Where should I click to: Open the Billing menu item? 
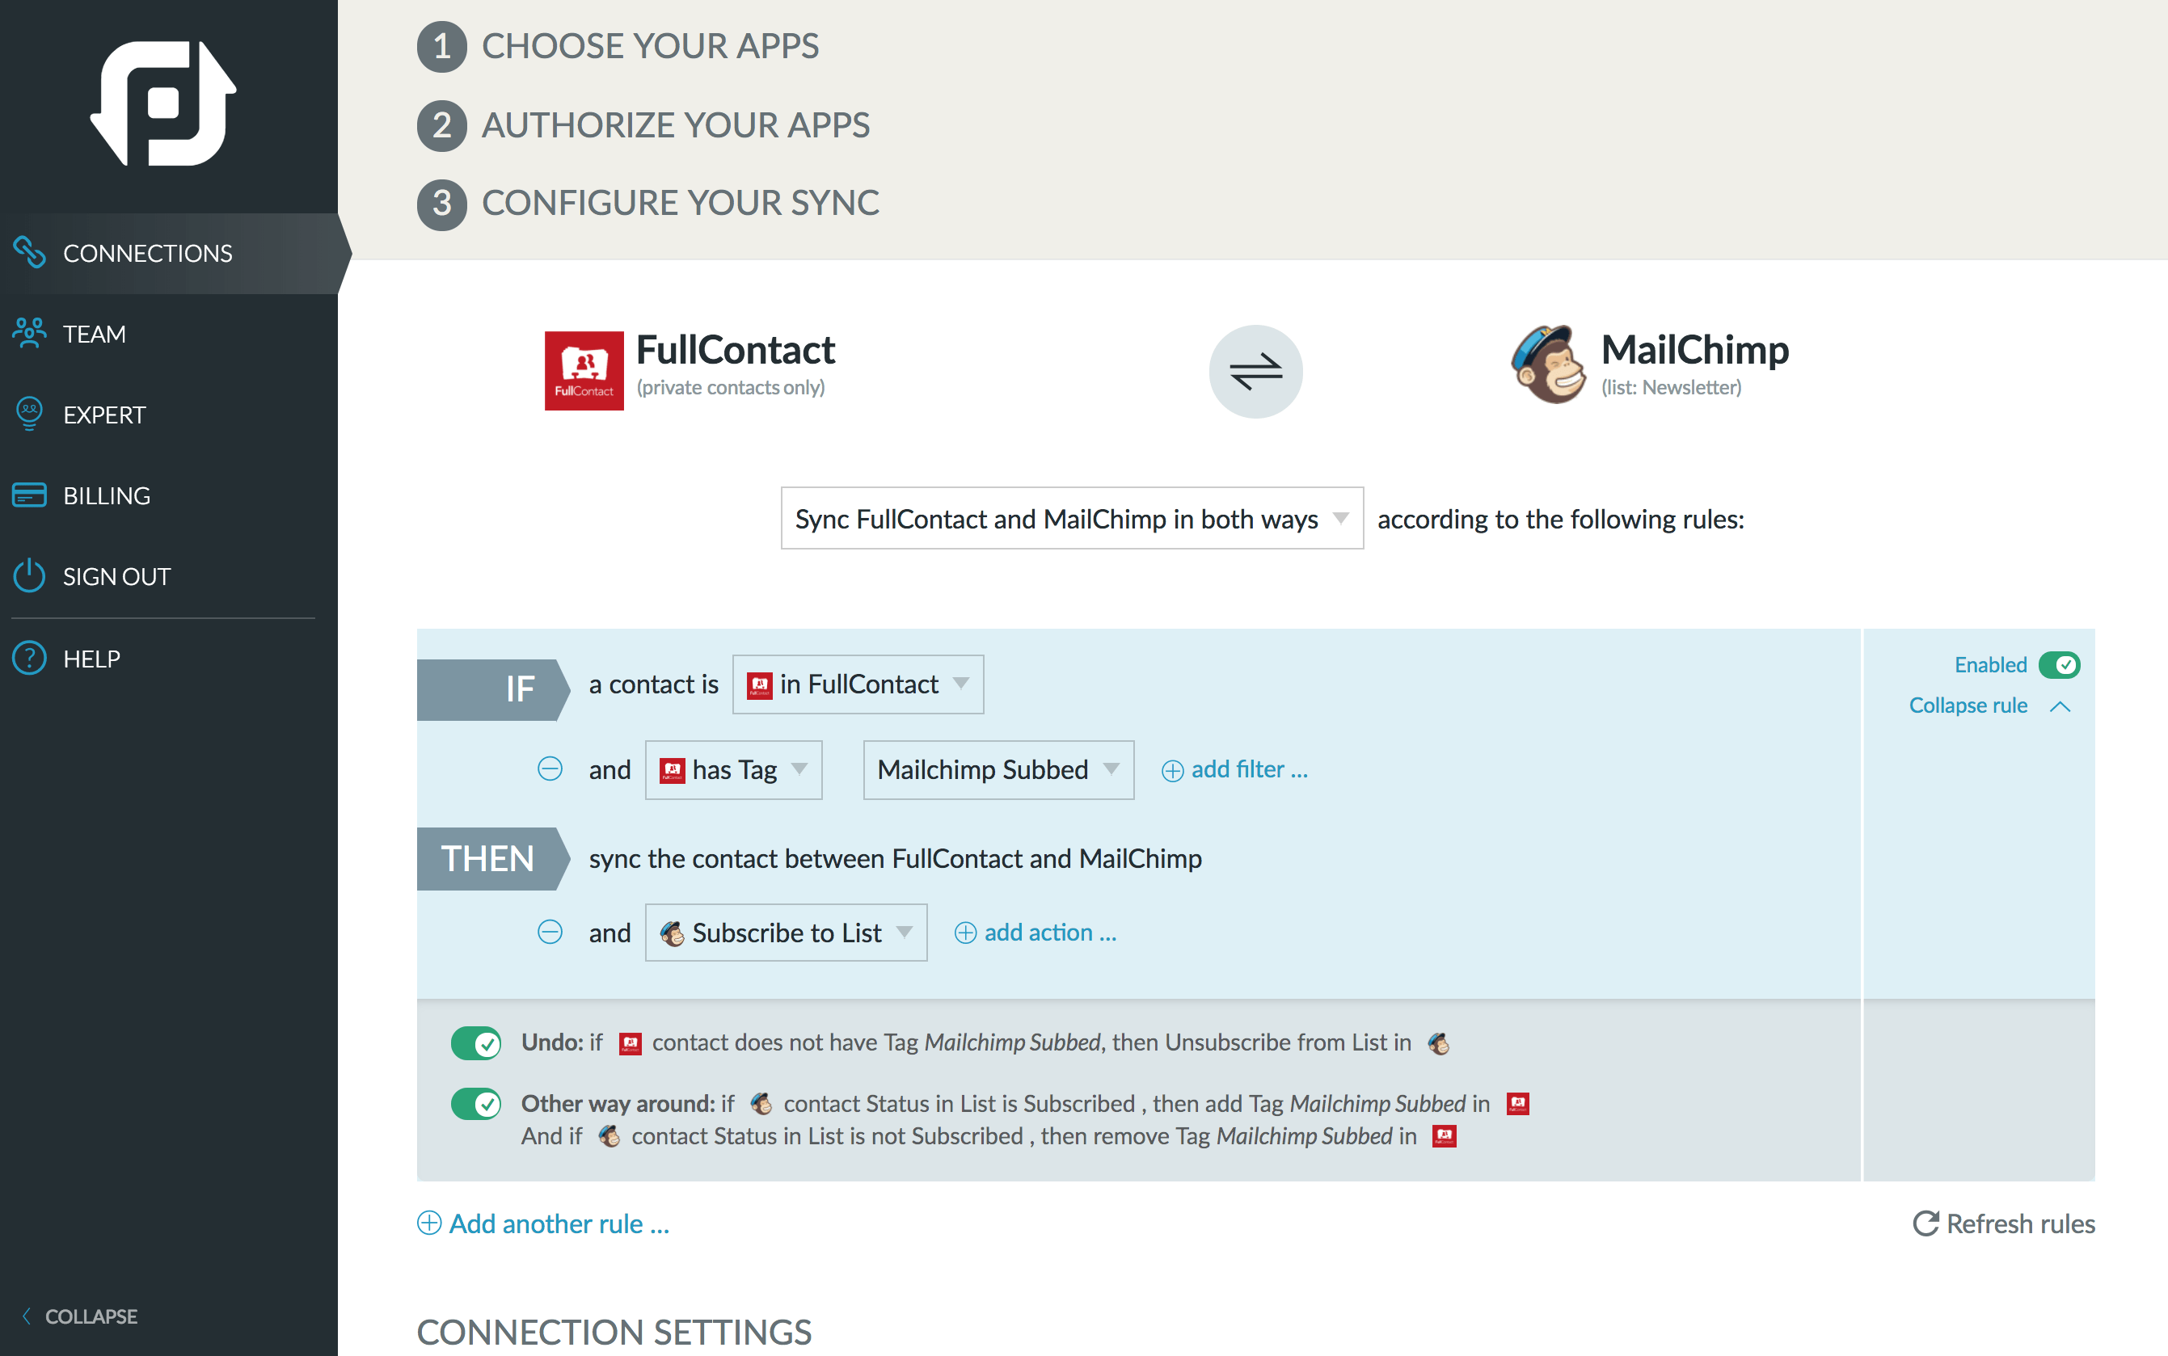[169, 495]
